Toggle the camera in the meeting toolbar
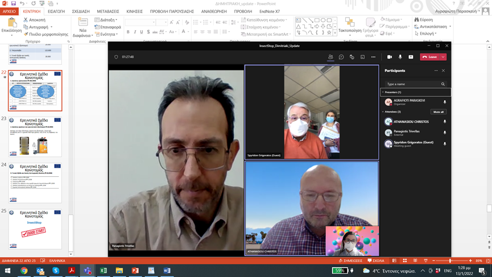The image size is (492, 277). point(390,57)
